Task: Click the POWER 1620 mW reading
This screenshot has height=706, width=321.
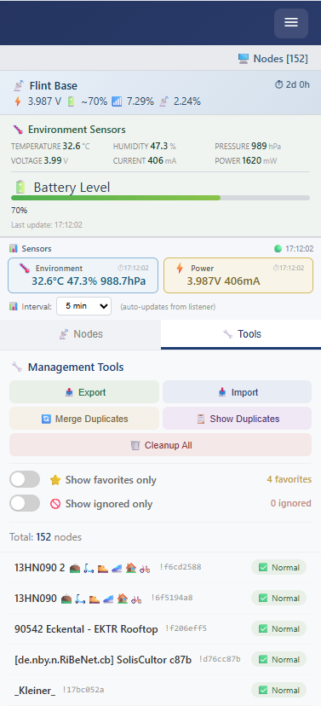Action: (246, 161)
